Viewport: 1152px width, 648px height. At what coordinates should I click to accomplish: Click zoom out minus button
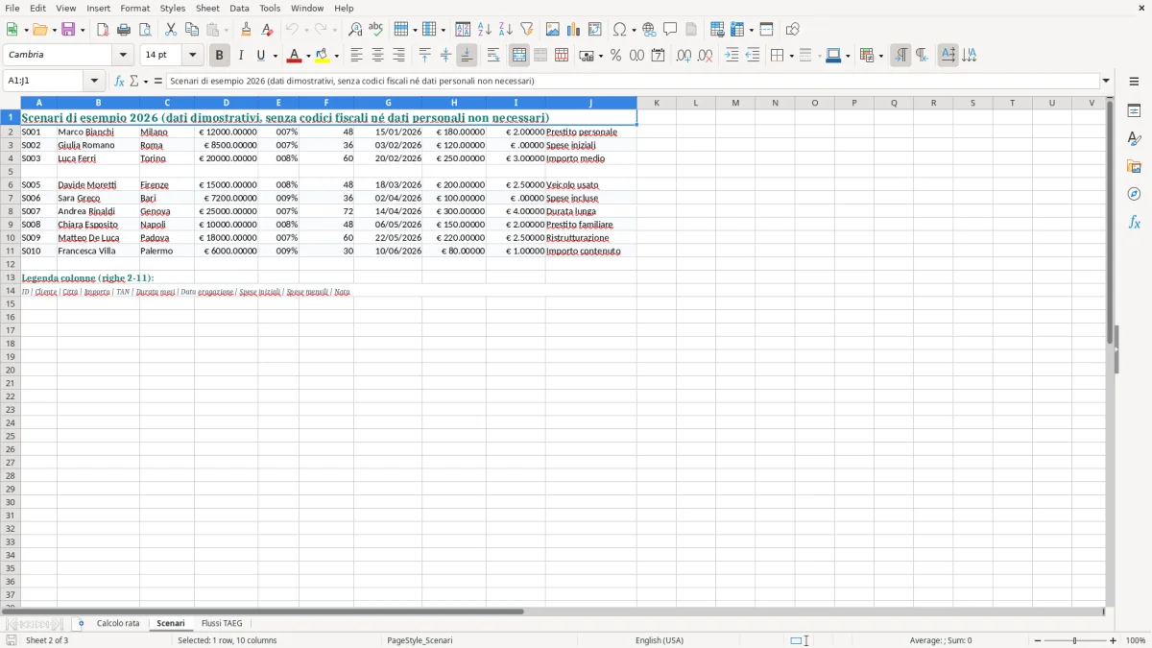click(1038, 640)
